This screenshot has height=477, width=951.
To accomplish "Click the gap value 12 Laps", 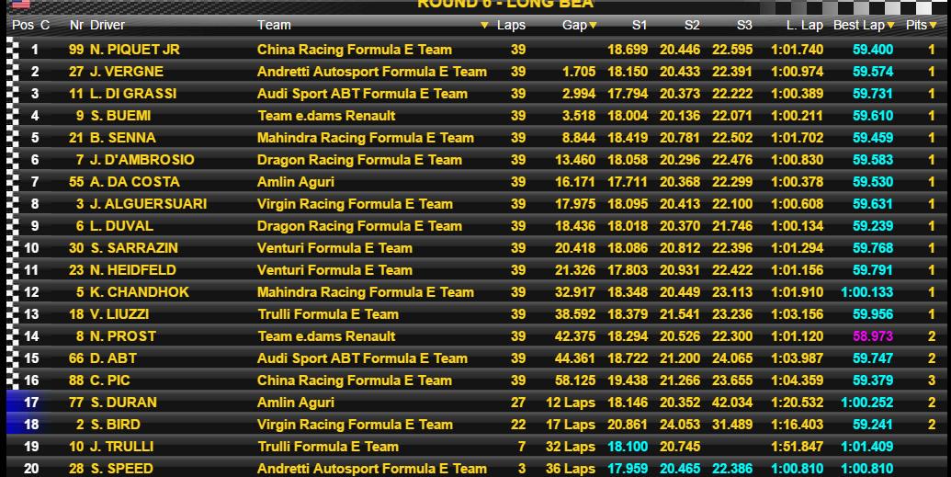I will 570,403.
